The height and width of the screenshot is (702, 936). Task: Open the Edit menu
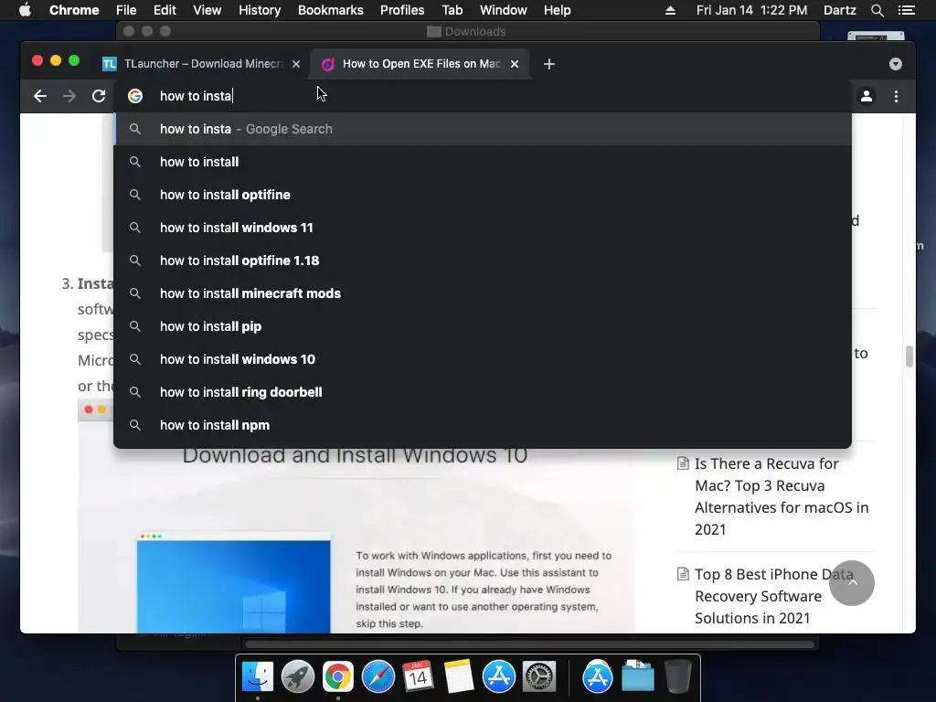pos(165,10)
